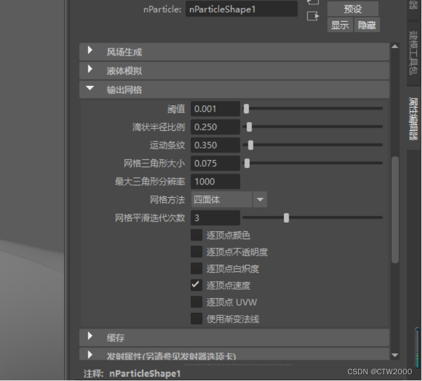Enable 逐顶点白炽度 checkbox

click(197, 268)
